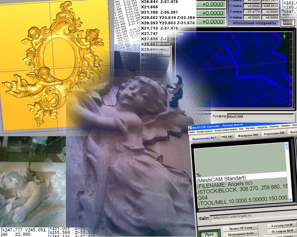Open the Функц.конфигурации menu
The image size is (297, 237).
tap(226, 130)
